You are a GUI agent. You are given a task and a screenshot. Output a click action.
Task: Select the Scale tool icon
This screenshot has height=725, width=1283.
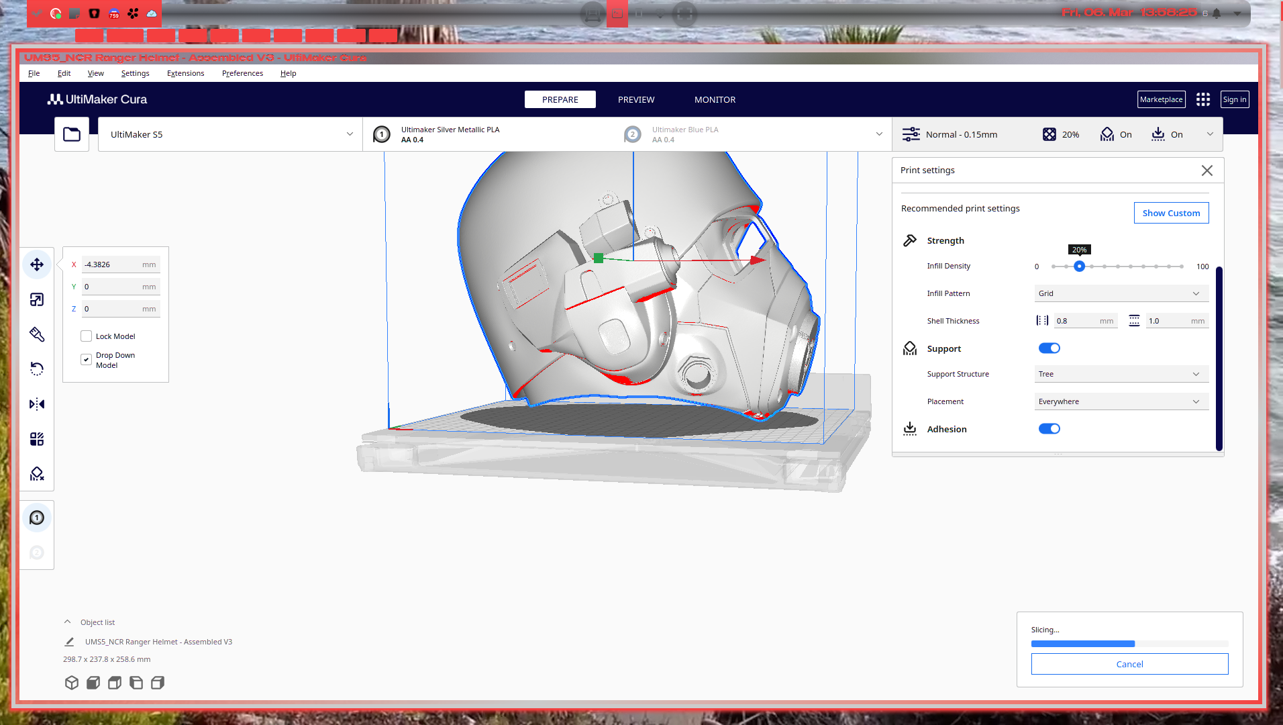tap(37, 299)
